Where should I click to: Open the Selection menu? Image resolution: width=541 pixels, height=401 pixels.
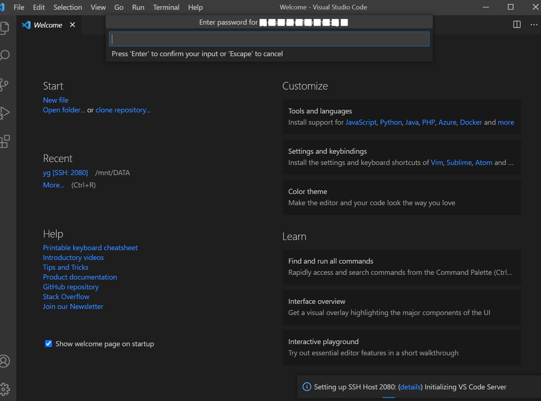(68, 7)
